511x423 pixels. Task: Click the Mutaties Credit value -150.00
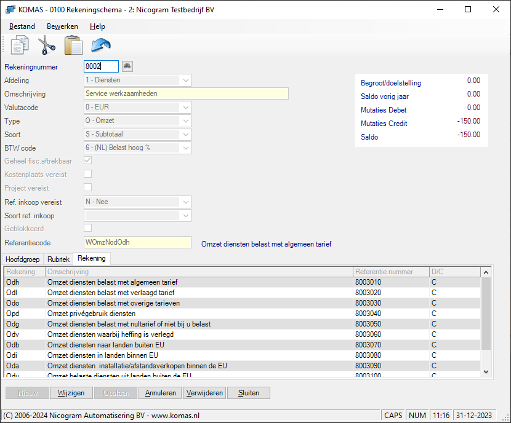coord(469,121)
